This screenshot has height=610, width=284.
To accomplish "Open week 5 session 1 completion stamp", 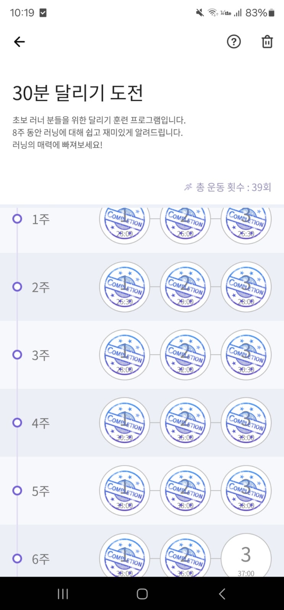I will (x=124, y=491).
